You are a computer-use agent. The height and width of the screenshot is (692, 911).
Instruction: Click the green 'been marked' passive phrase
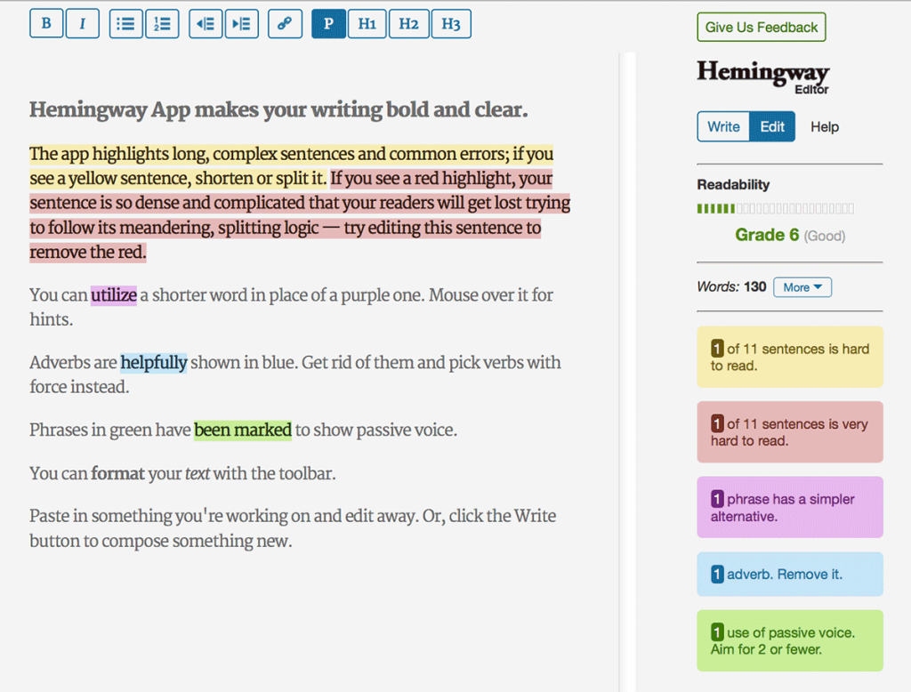point(243,430)
